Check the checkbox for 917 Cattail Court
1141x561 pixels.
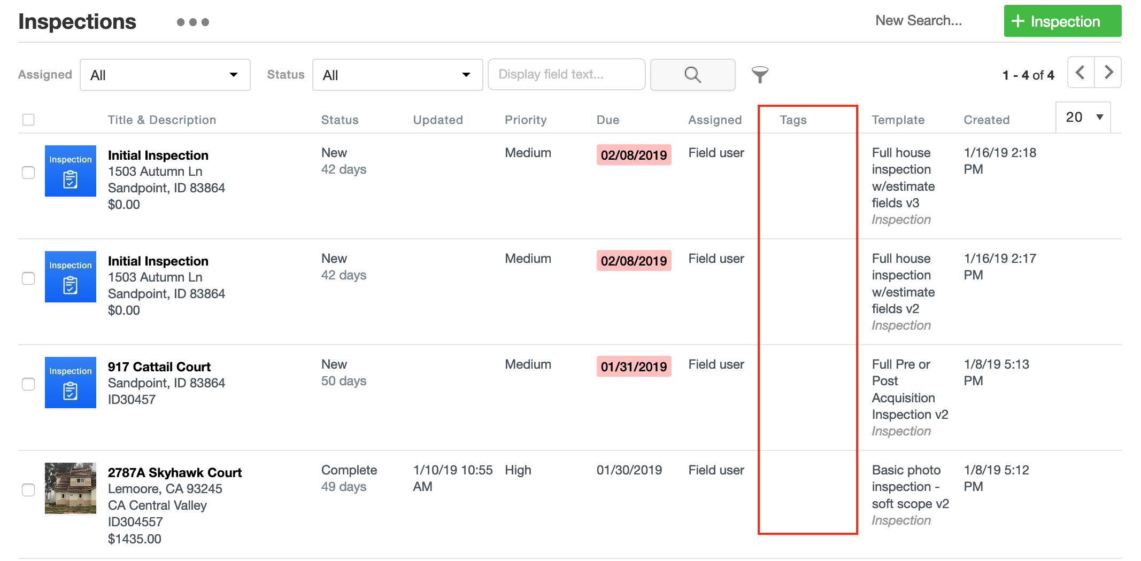[28, 383]
